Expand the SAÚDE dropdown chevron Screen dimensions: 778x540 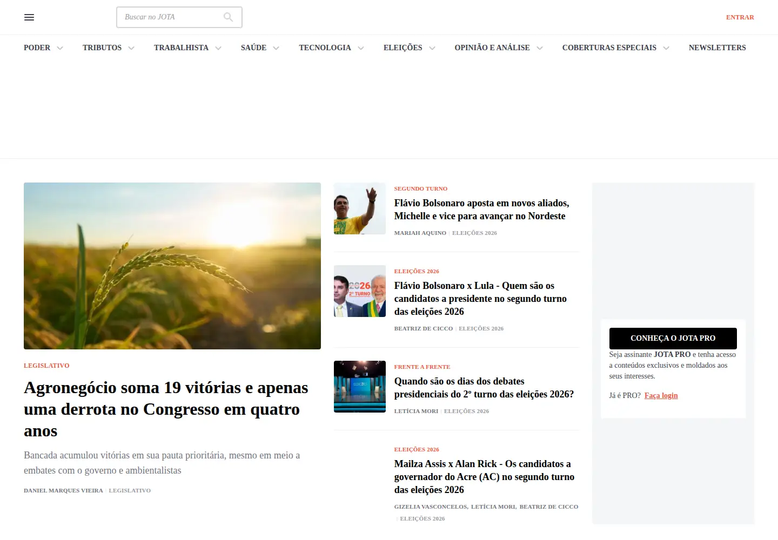point(276,48)
